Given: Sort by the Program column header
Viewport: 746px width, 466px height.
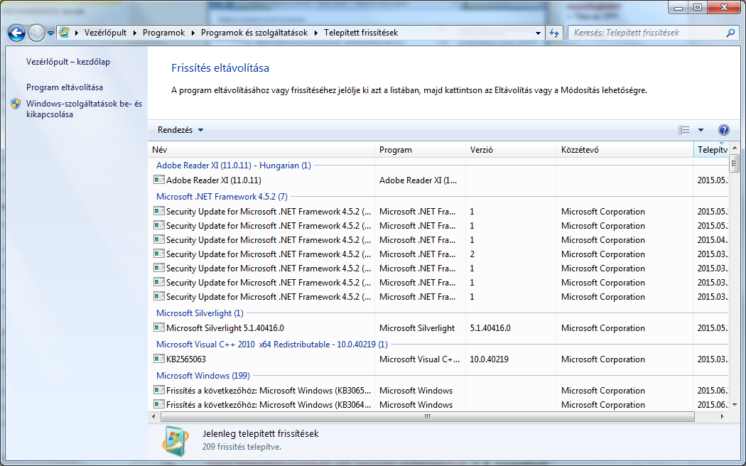Looking at the screenshot, I should 420,150.
